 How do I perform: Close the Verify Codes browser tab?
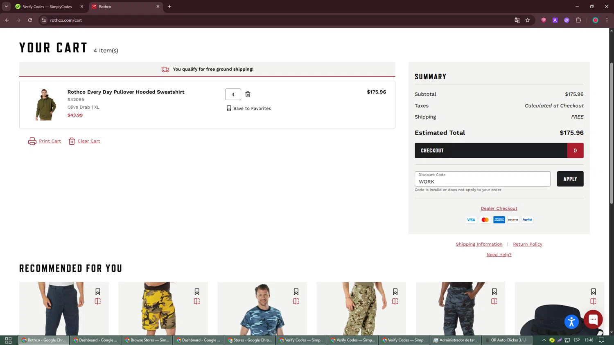(x=81, y=7)
